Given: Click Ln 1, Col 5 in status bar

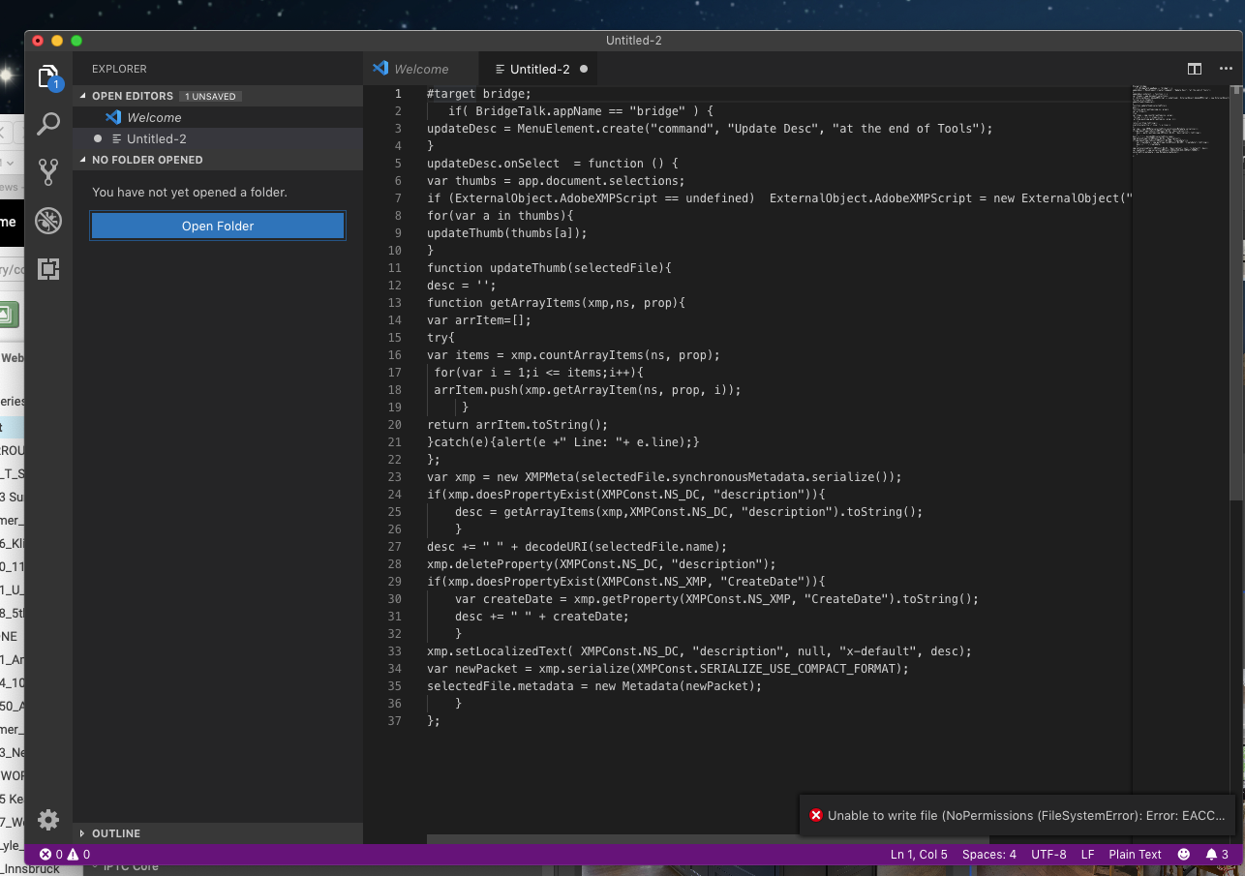Looking at the screenshot, I should (919, 854).
